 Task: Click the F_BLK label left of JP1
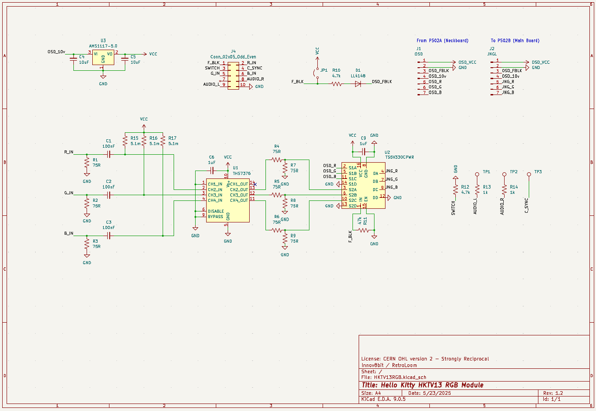tap(298, 81)
